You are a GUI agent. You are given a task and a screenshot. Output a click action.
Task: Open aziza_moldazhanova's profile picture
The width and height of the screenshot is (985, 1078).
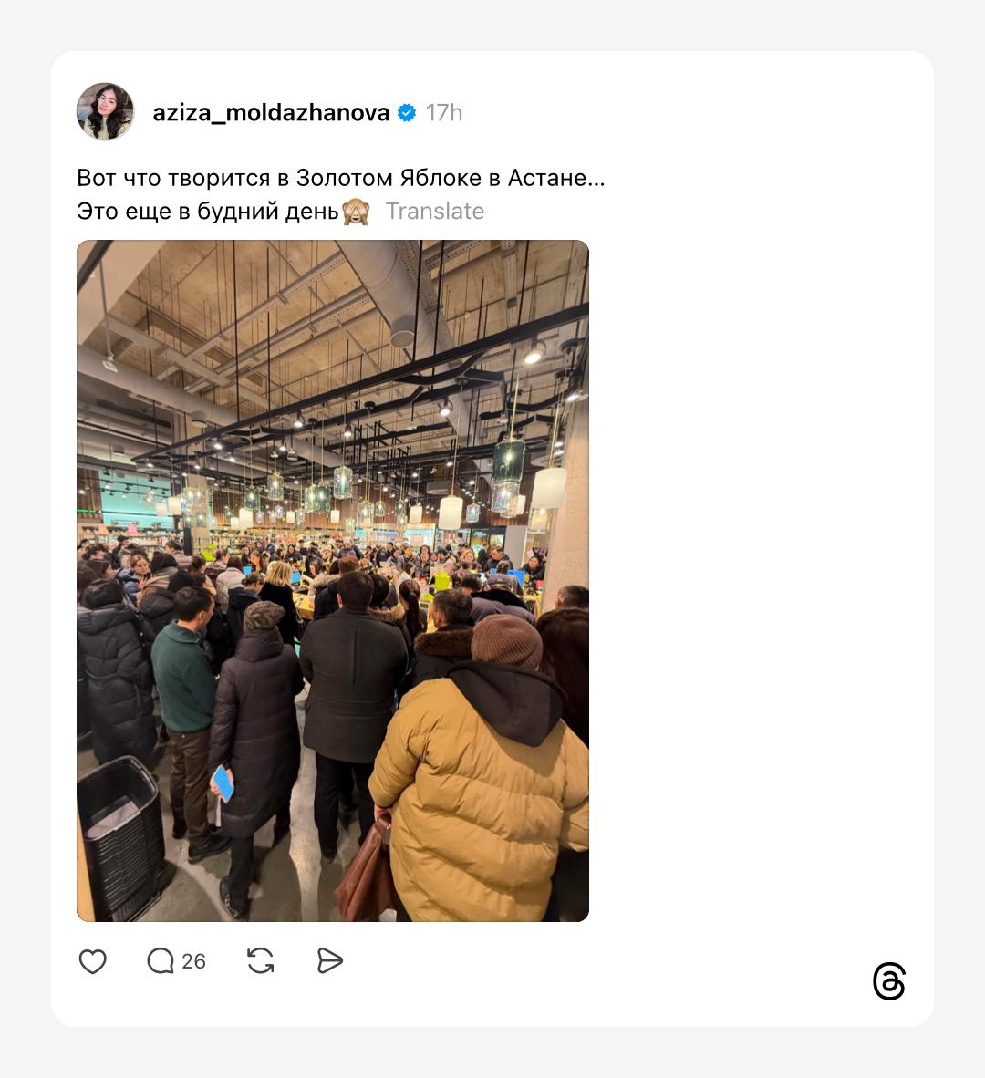coord(105,111)
